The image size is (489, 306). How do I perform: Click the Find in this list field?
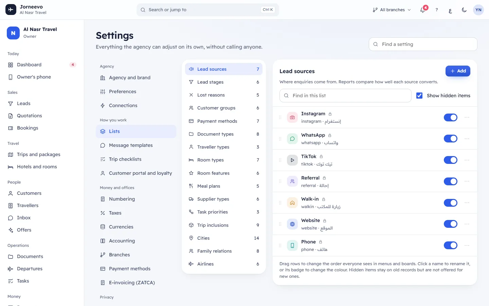click(x=345, y=96)
